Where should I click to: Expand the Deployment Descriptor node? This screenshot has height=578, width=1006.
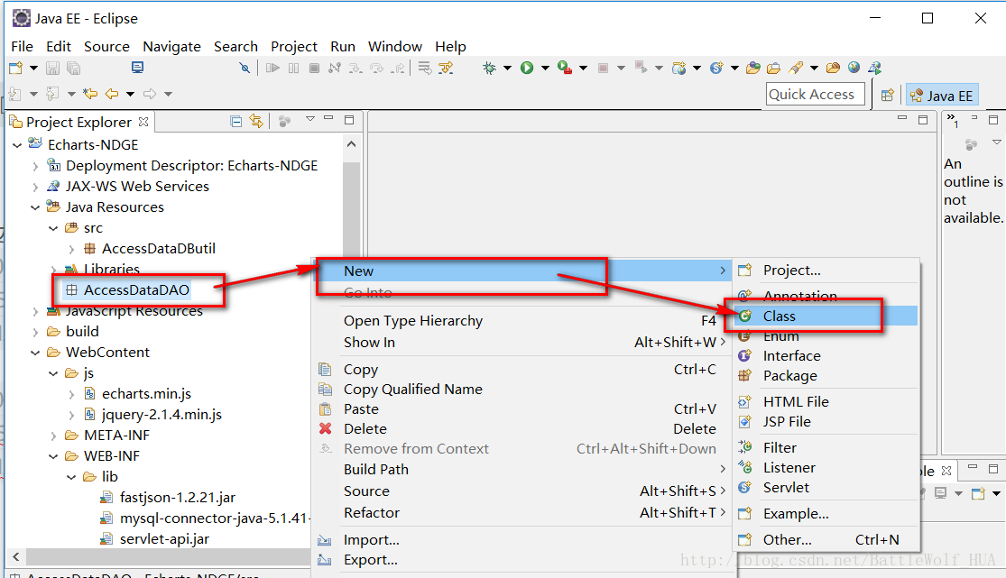[35, 166]
